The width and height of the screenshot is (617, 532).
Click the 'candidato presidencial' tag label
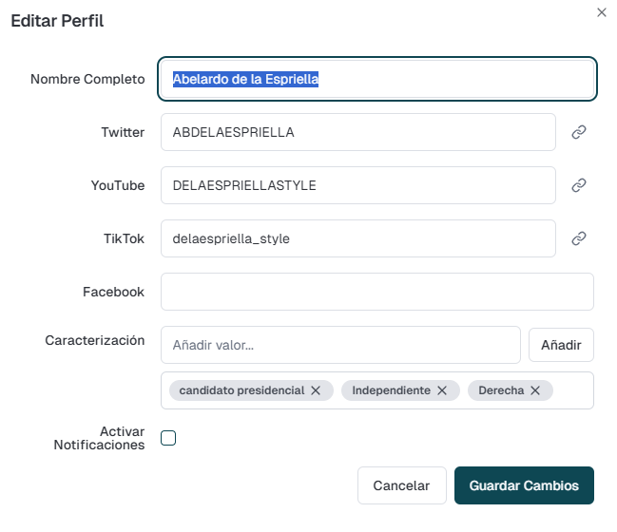pyautogui.click(x=241, y=390)
